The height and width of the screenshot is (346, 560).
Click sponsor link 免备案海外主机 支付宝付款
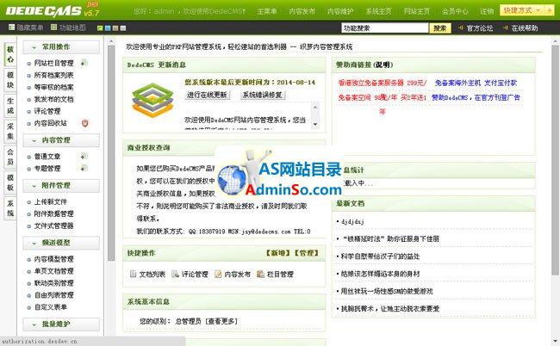[x=476, y=83]
